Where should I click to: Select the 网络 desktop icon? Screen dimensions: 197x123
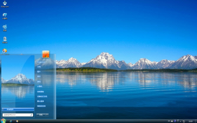tap(5, 28)
